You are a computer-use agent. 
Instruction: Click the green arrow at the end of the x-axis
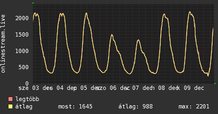215,84
